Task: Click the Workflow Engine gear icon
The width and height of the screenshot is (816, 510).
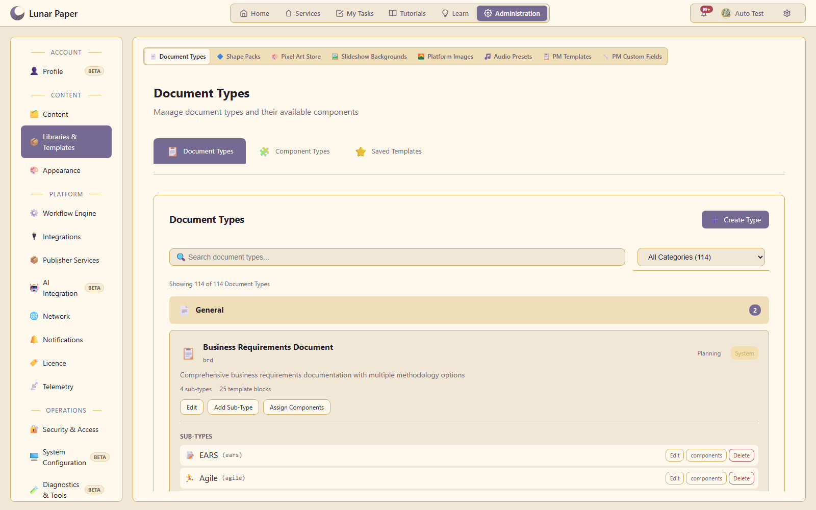Action: coord(34,213)
